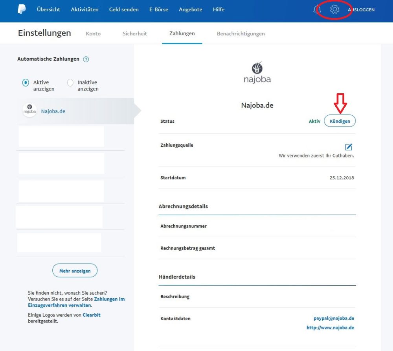
Task: Click the large najoba merchant logo
Action: pos(257,72)
